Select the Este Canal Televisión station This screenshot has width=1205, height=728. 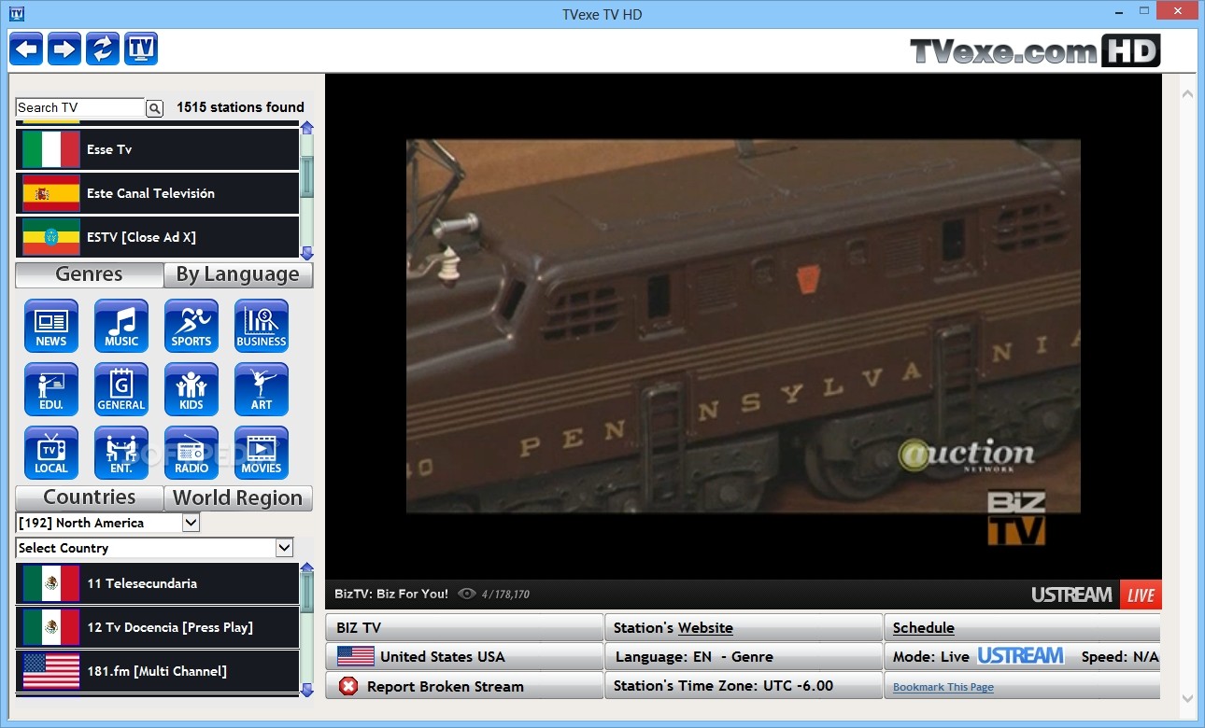point(157,193)
